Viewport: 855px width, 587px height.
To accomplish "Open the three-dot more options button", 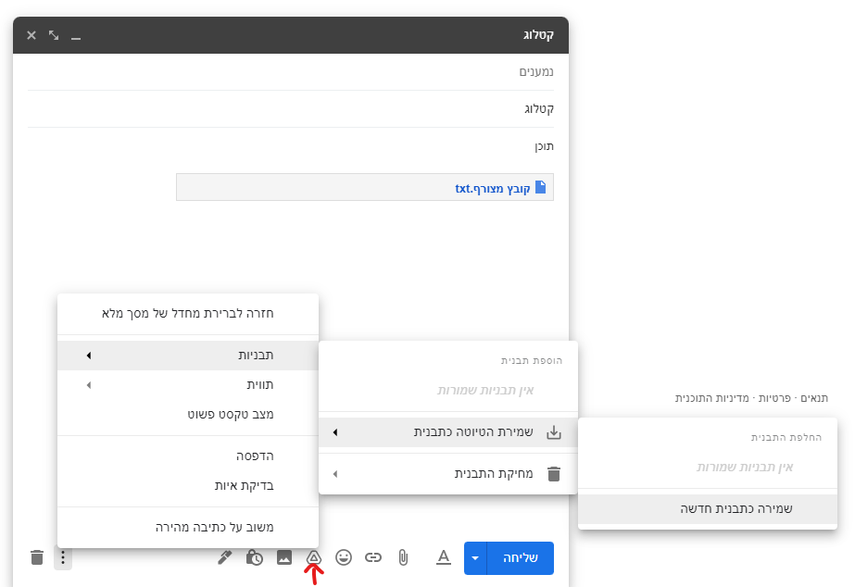I will (x=63, y=557).
